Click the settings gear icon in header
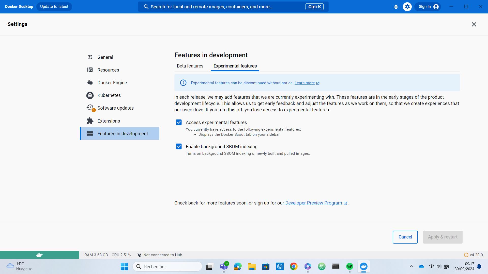The image size is (488, 274). point(407,7)
